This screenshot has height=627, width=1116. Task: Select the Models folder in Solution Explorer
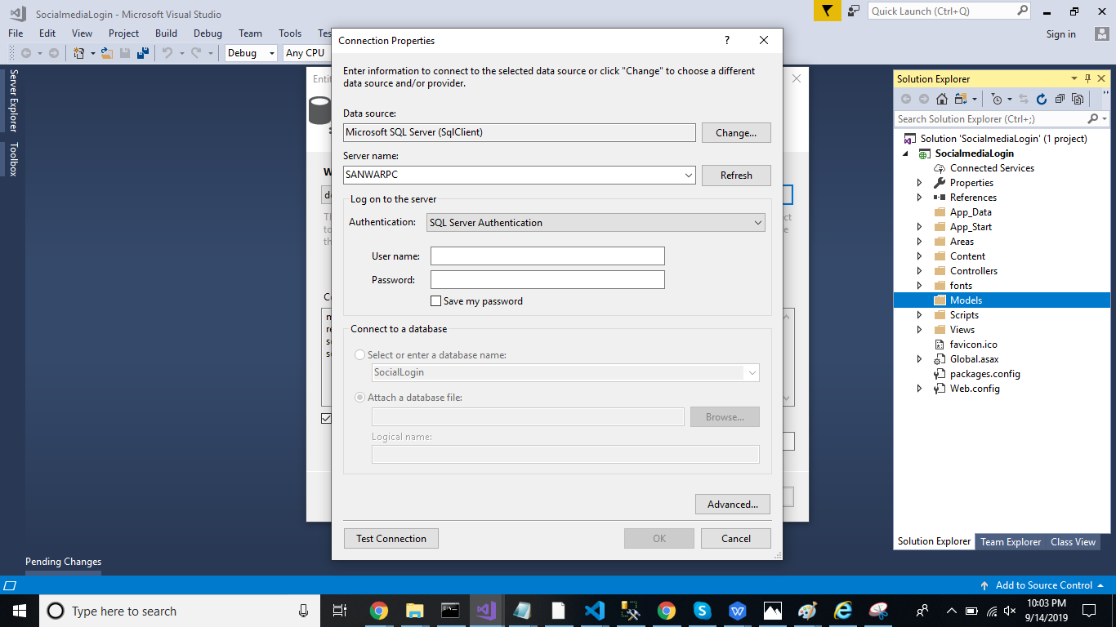pyautogui.click(x=1002, y=300)
